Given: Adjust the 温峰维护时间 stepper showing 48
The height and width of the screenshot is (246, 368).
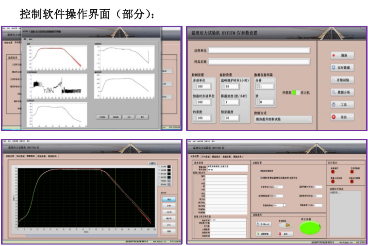Looking at the screenshot, I should click(222, 86).
